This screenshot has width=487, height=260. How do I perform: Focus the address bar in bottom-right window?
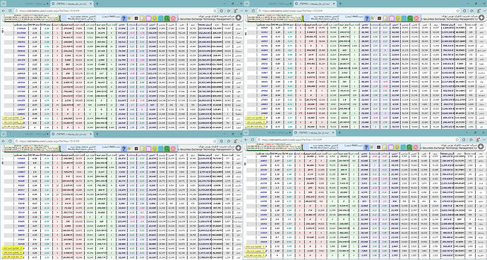click(358, 140)
